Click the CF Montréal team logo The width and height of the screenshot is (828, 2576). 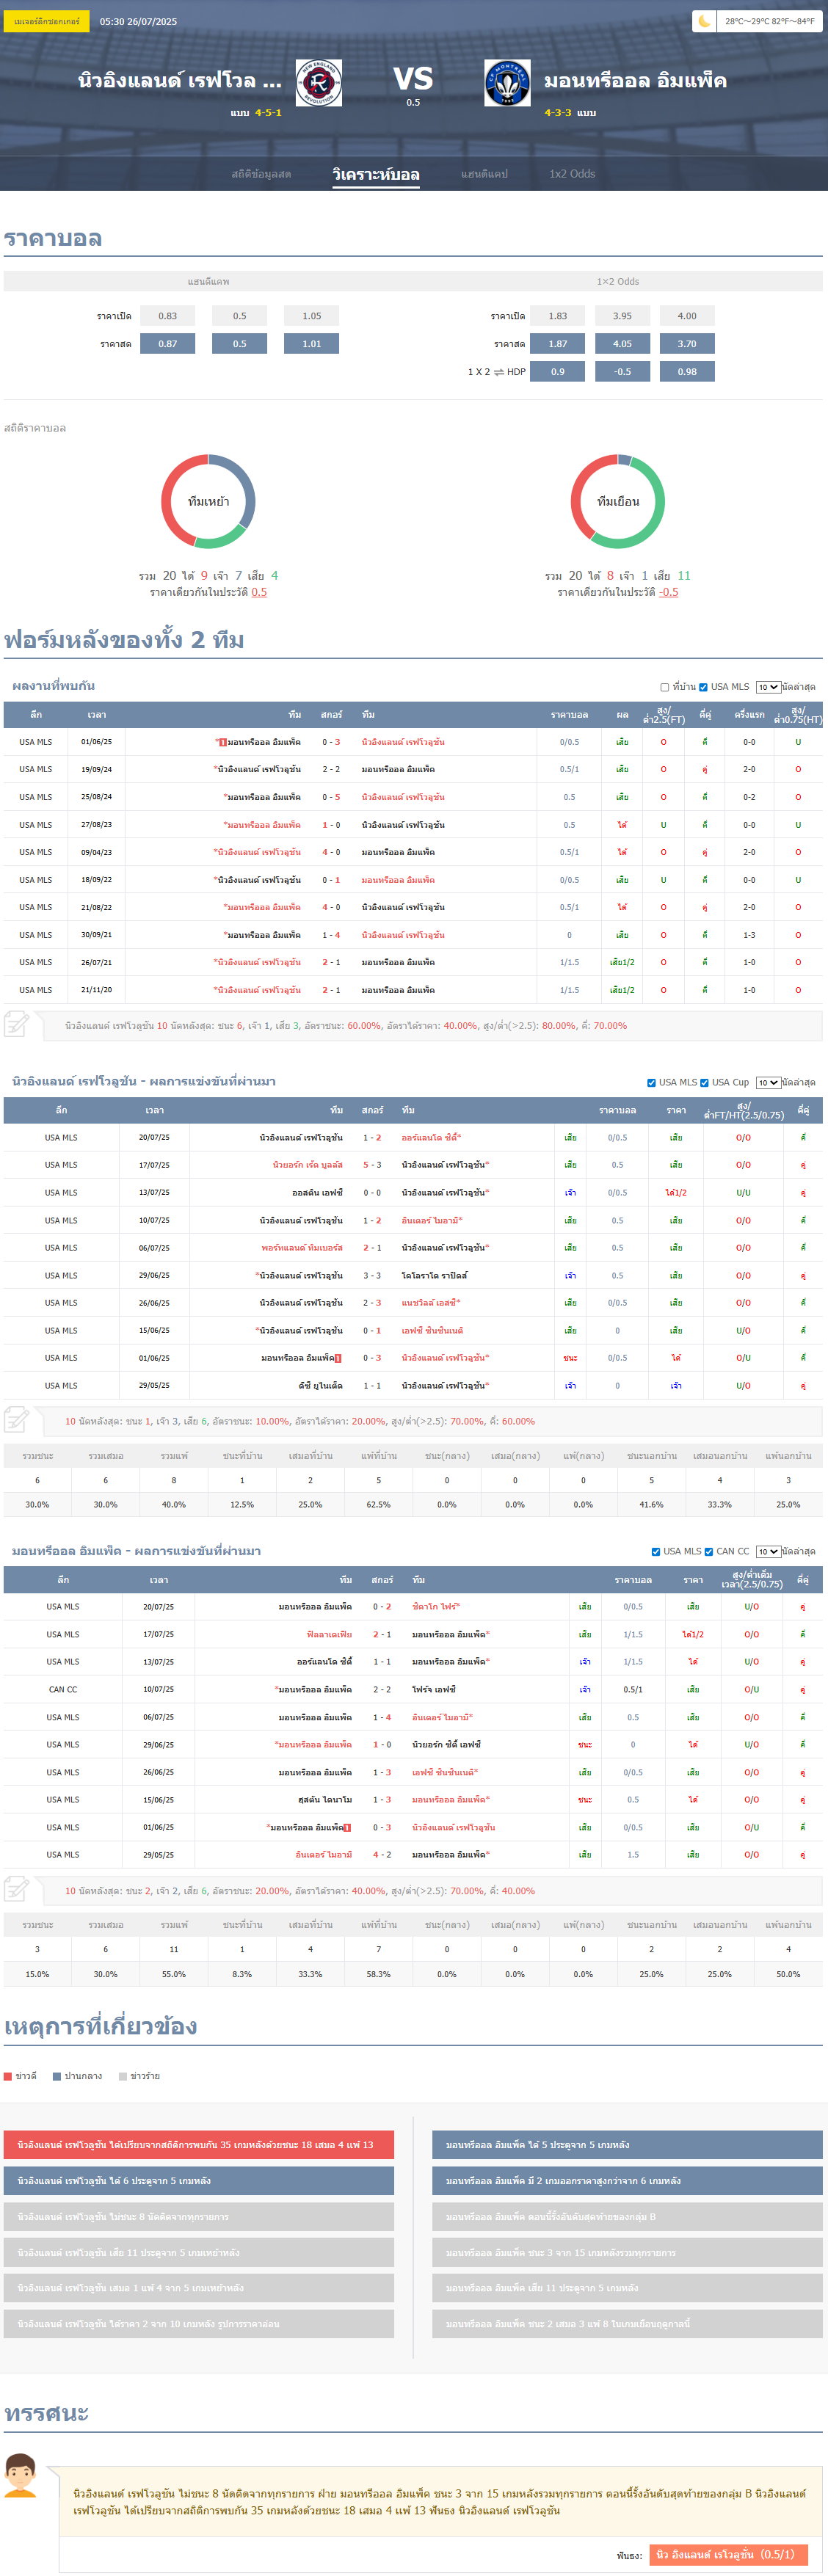[x=507, y=83]
